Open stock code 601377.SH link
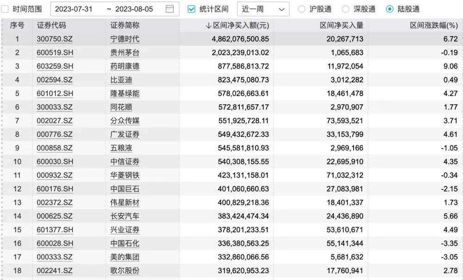The width and height of the screenshot is (463, 280). point(55,230)
